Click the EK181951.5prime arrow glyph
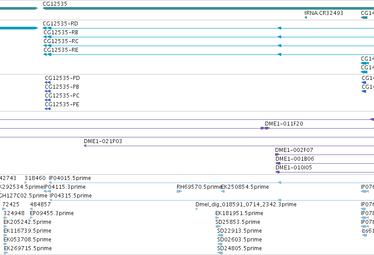 point(217,218)
